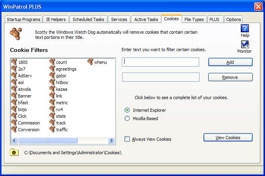The height and width of the screenshot is (176, 265).
Task: Click the Scotty dog bone icon
Action: [x=16, y=34]
